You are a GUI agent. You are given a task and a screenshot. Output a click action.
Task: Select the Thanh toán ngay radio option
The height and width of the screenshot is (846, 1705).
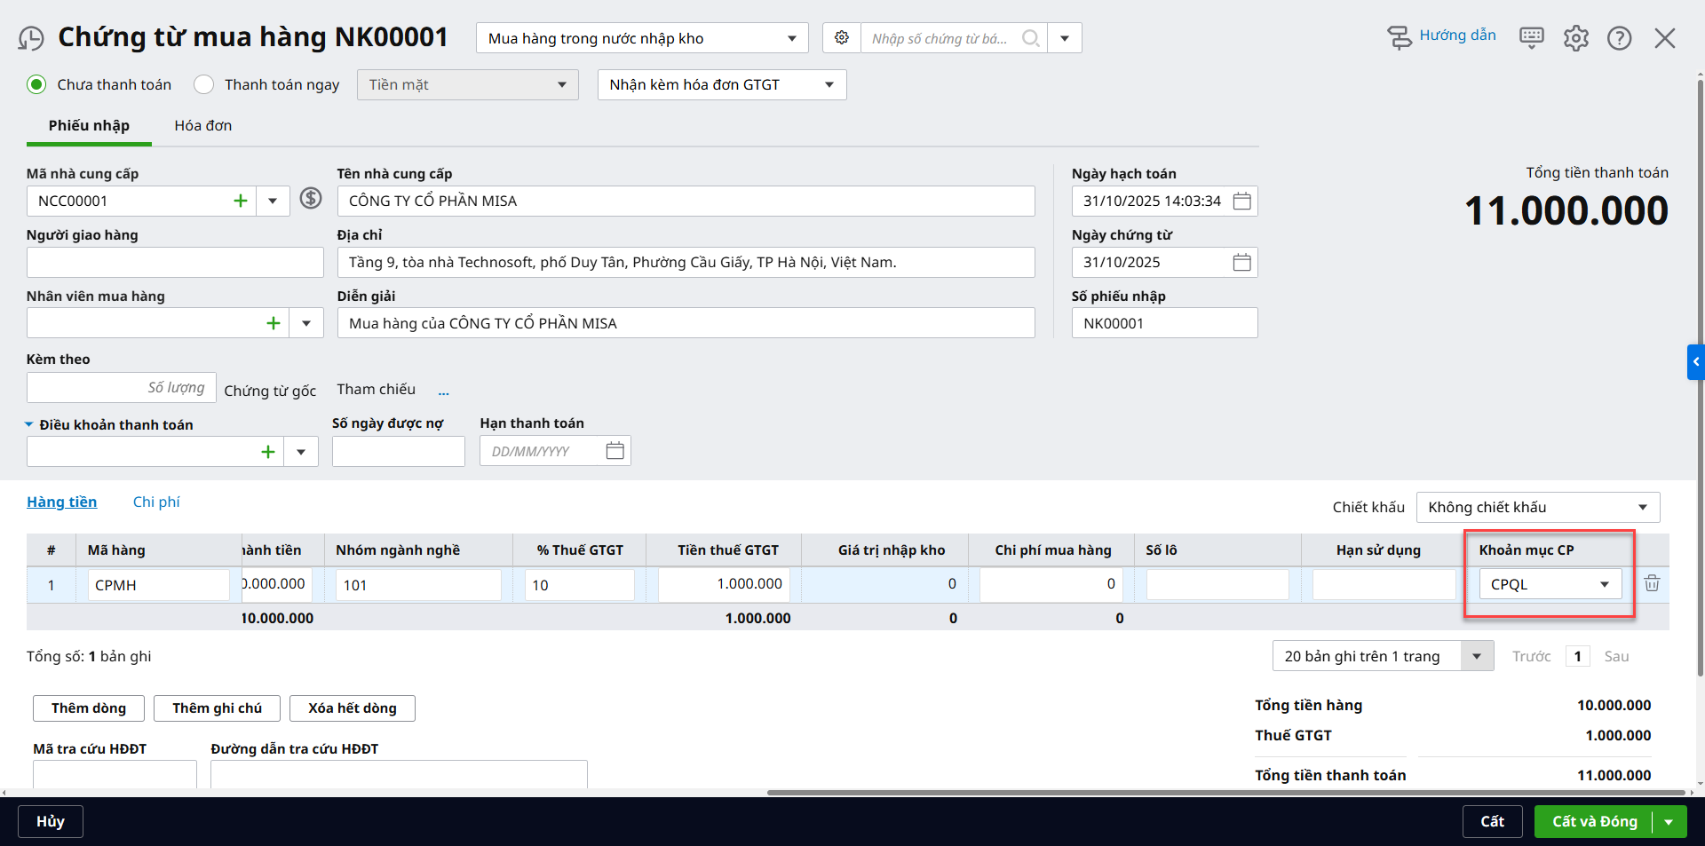click(x=204, y=85)
